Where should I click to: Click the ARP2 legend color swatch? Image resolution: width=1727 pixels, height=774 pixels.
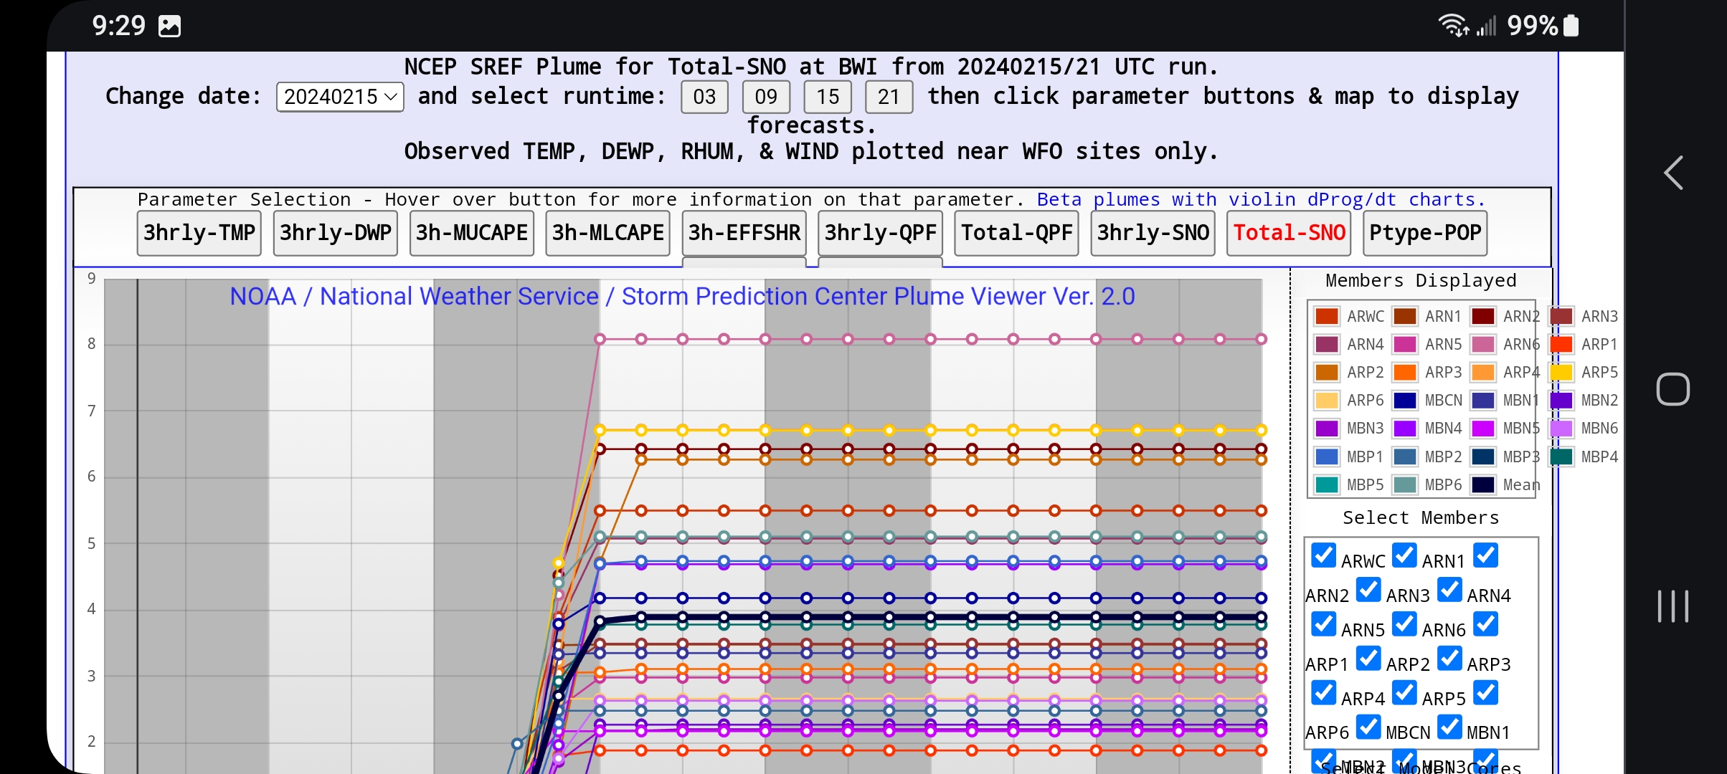click(x=1327, y=372)
